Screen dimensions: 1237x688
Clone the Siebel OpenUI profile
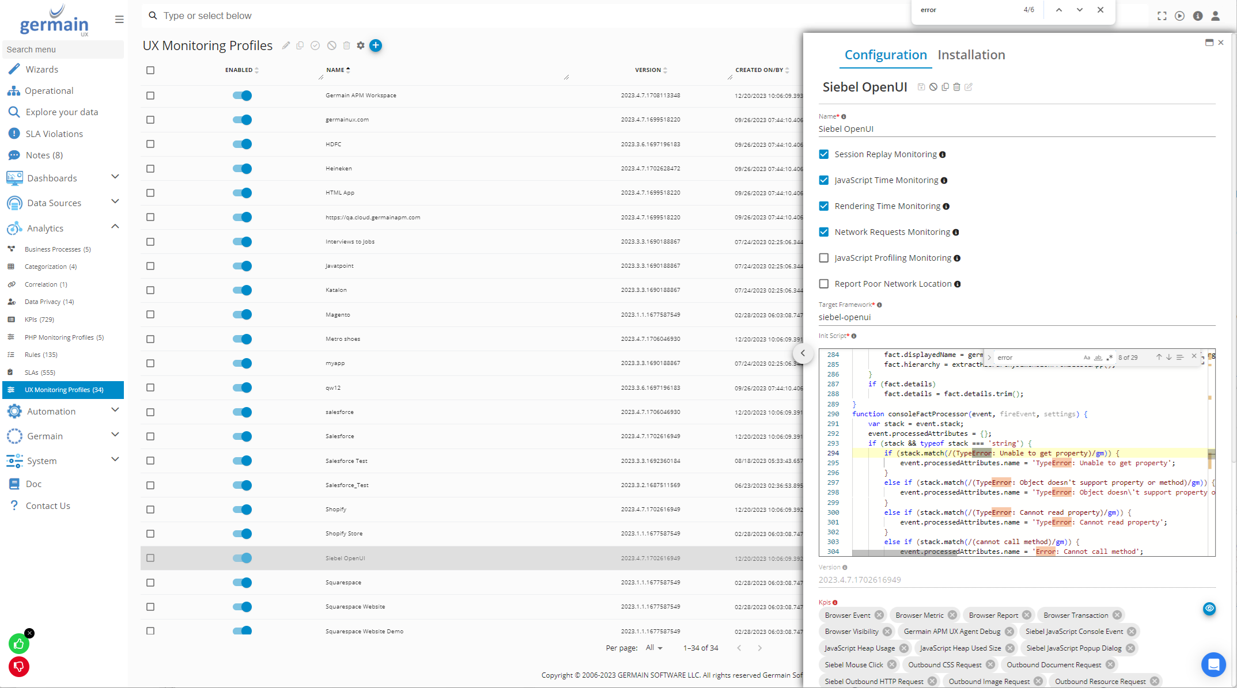point(945,87)
